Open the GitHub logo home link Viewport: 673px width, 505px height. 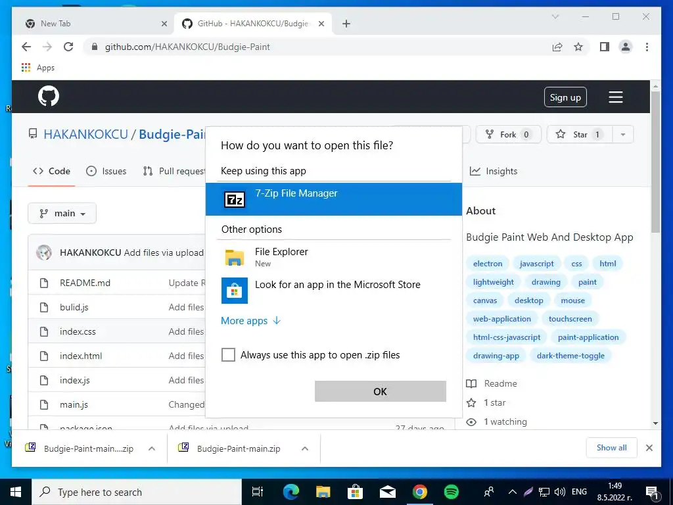click(x=49, y=96)
